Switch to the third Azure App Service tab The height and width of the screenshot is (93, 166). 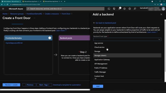(x=52, y=2)
